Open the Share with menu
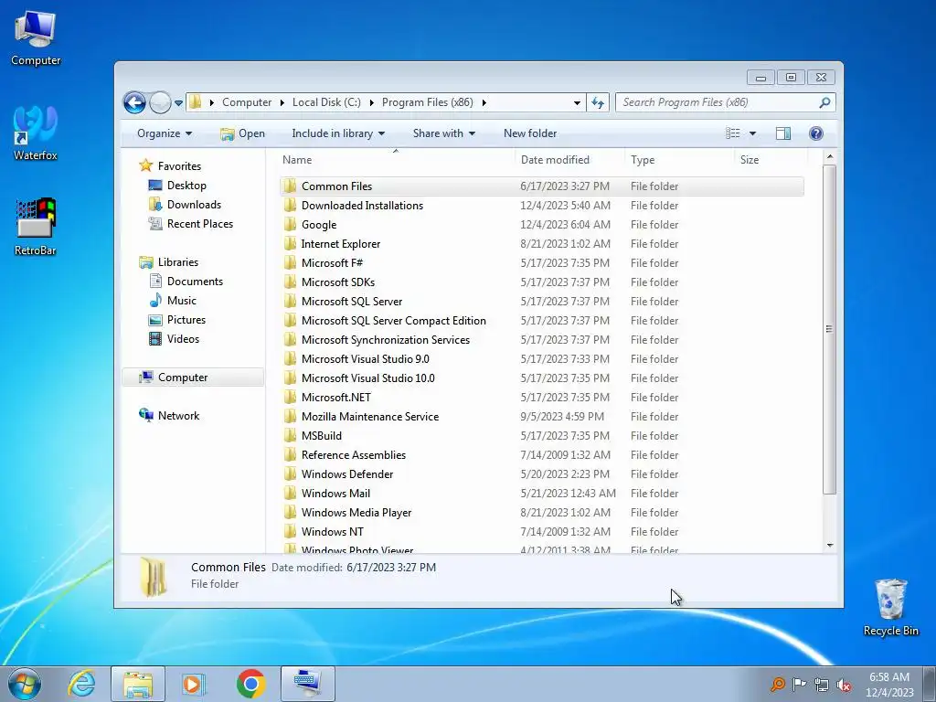The height and width of the screenshot is (702, 936). [443, 133]
